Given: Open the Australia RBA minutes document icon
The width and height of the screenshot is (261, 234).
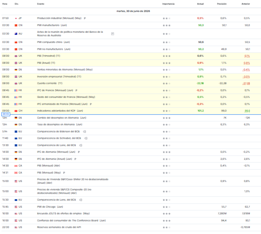Looking at the screenshot, I should point(112,34).
